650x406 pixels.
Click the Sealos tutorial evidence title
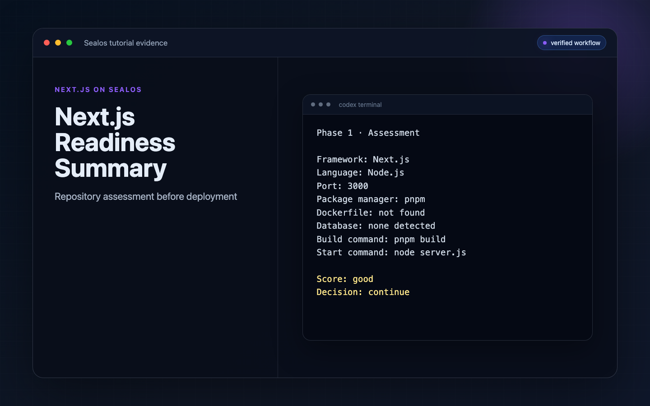(x=125, y=43)
